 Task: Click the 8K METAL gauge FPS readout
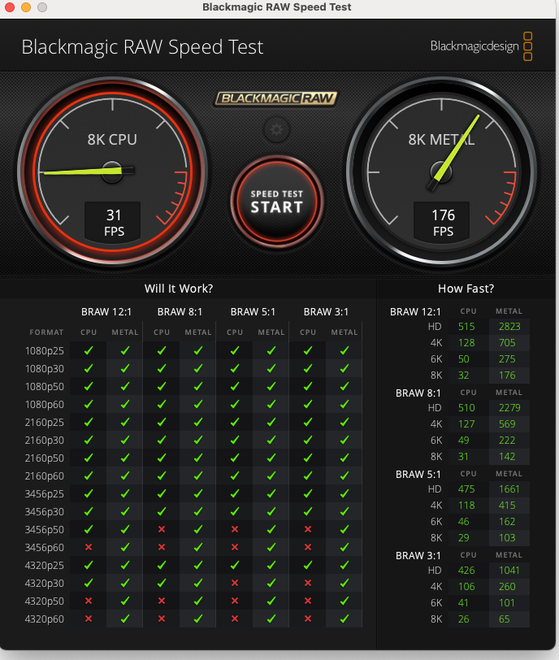[x=443, y=223]
